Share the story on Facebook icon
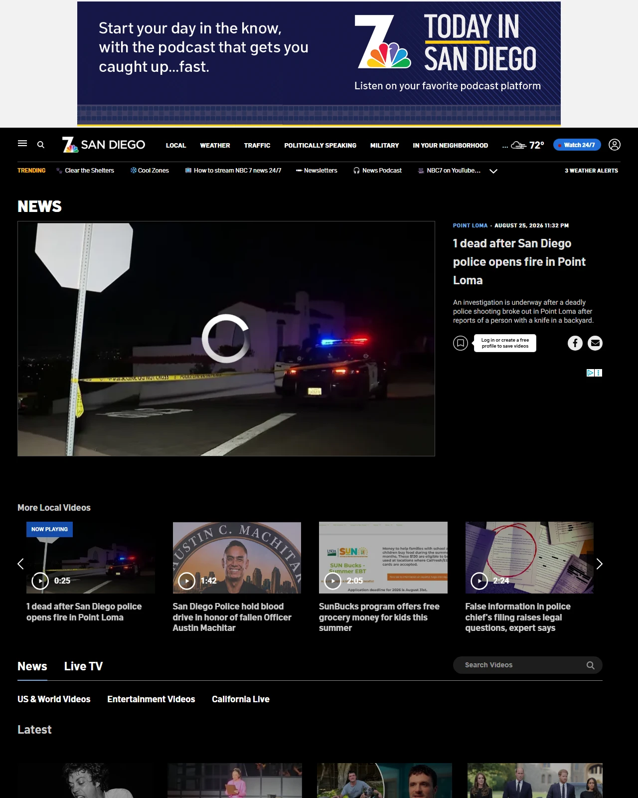This screenshot has height=798, width=638. point(575,343)
